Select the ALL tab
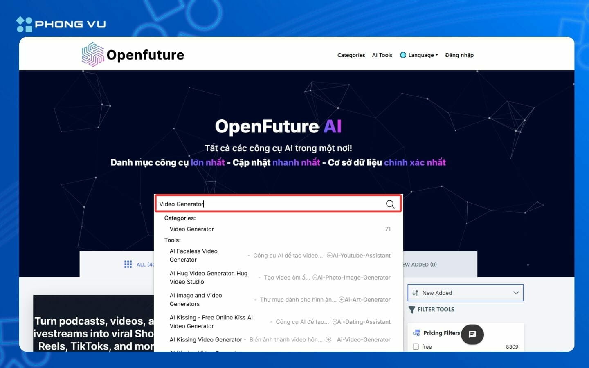This screenshot has width=589, height=368. pos(139,265)
